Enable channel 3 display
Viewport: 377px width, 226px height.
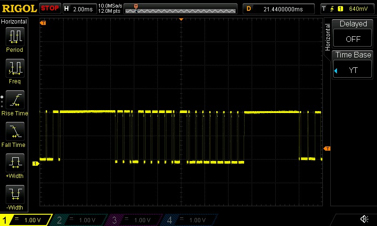click(x=135, y=220)
